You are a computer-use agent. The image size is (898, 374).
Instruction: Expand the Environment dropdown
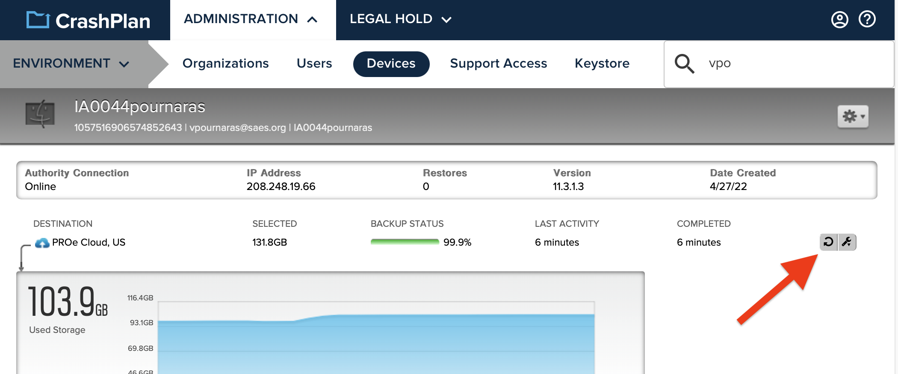(71, 63)
